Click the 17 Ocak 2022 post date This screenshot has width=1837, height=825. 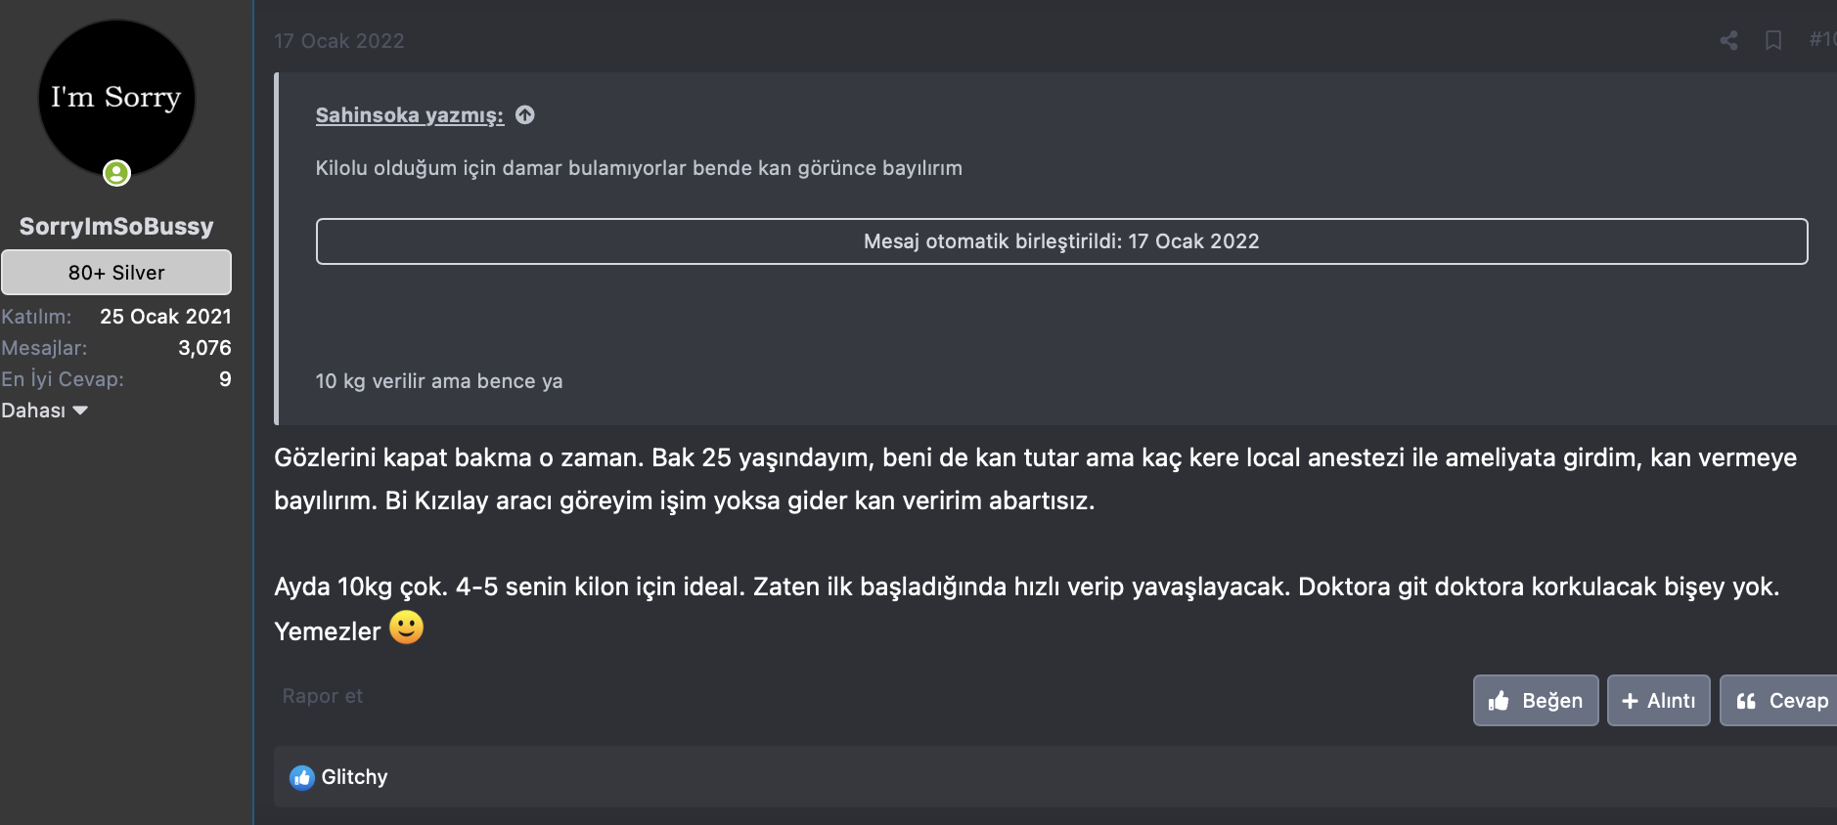tap(338, 41)
